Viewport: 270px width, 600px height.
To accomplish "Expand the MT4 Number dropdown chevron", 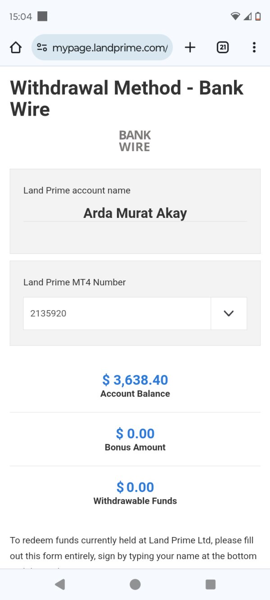I will point(229,313).
